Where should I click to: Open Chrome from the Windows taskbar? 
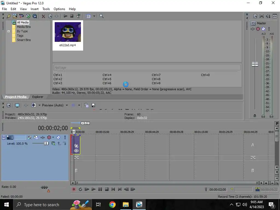(x=112, y=205)
